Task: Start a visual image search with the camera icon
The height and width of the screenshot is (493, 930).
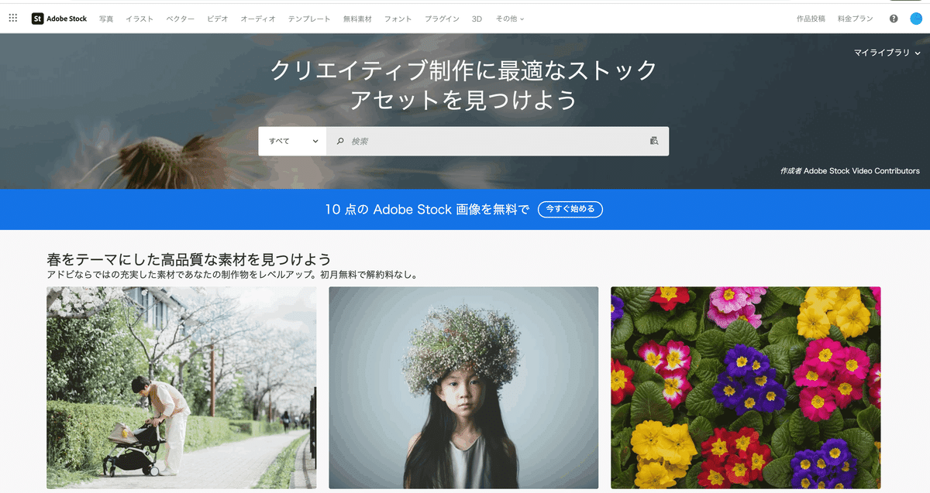Action: tap(653, 141)
